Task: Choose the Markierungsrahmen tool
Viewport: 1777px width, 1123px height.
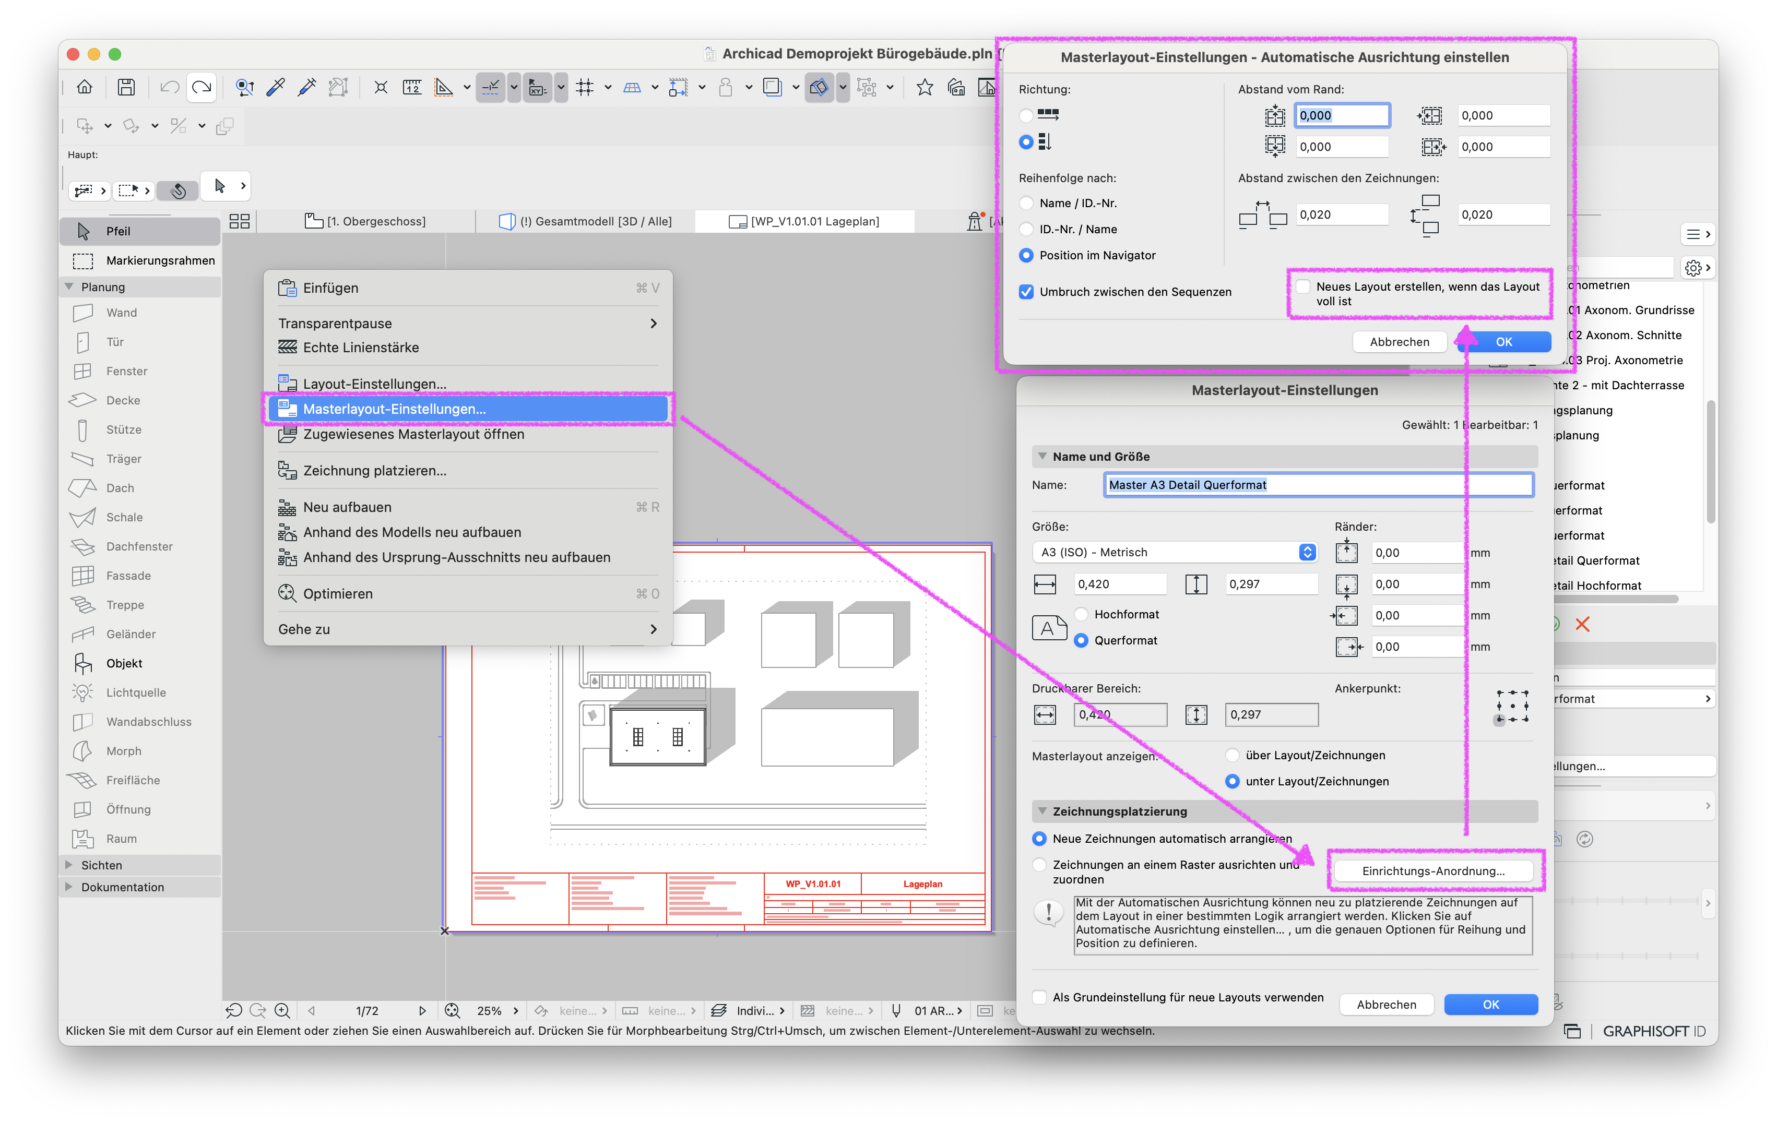Action: 140,260
